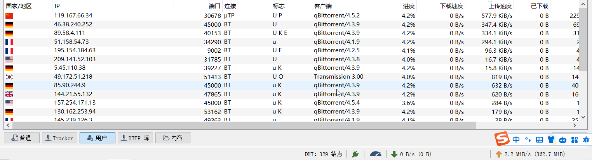Open the Sogou soft keyboard icon

pos(540,139)
